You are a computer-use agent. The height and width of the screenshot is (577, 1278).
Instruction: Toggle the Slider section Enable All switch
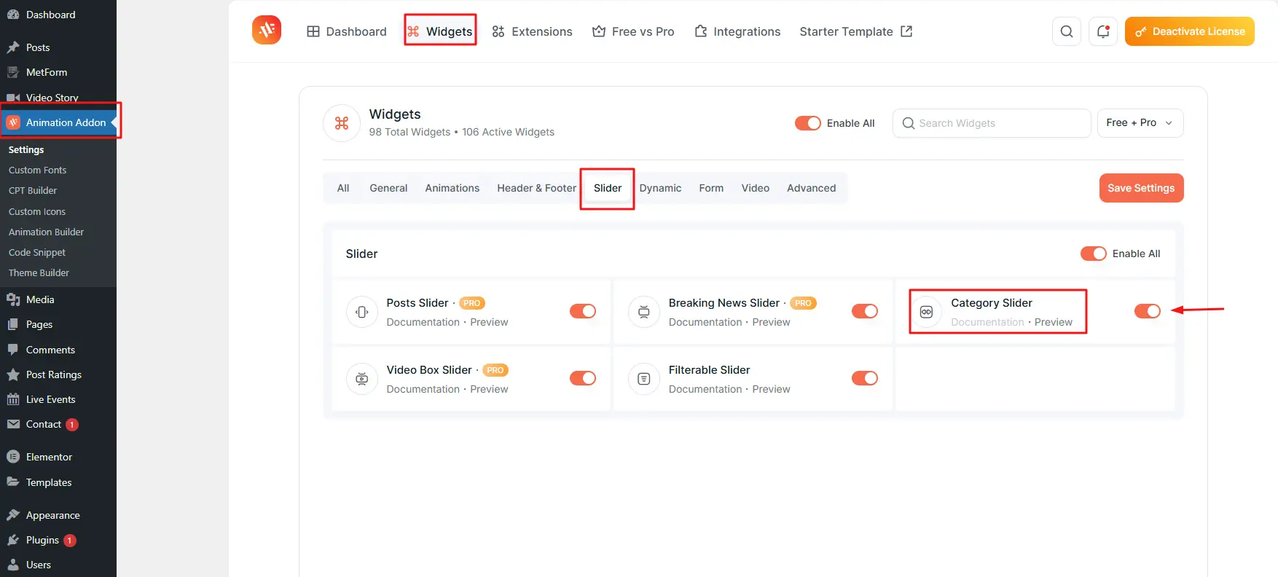point(1093,254)
